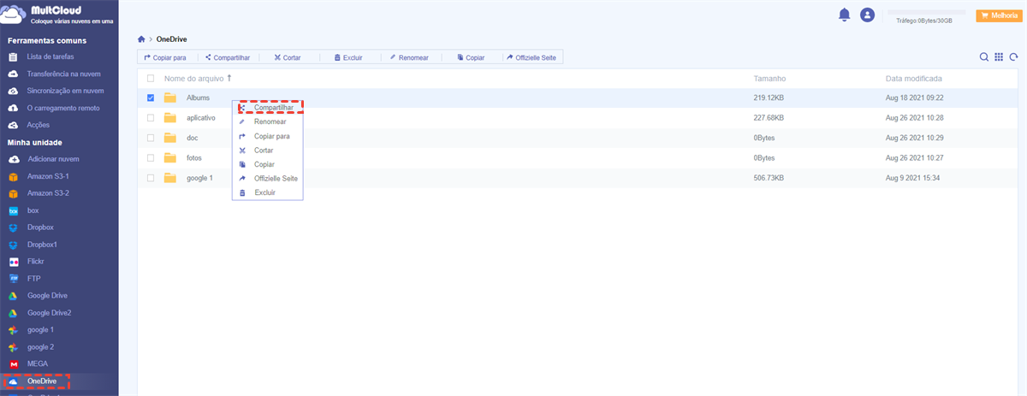Check the fotos folder checkbox
Screen dimensions: 1027x396
point(151,158)
